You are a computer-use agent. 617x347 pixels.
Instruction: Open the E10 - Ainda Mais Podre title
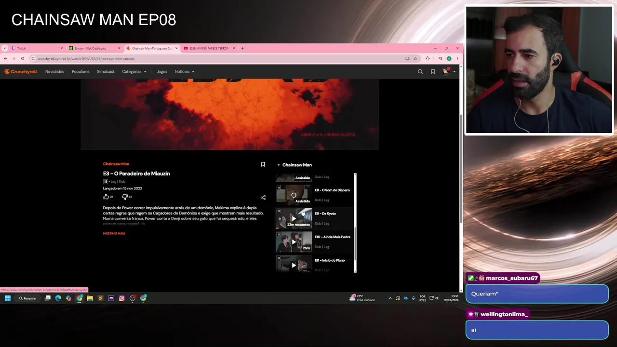[333, 237]
